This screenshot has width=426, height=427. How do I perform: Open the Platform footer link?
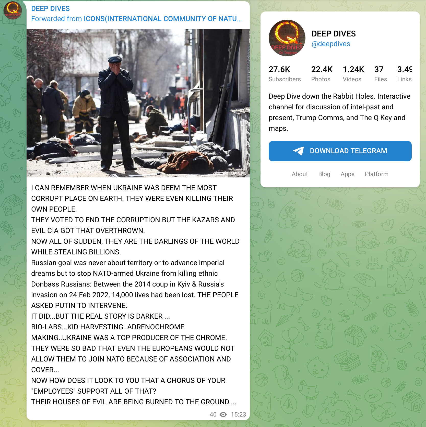(x=376, y=174)
